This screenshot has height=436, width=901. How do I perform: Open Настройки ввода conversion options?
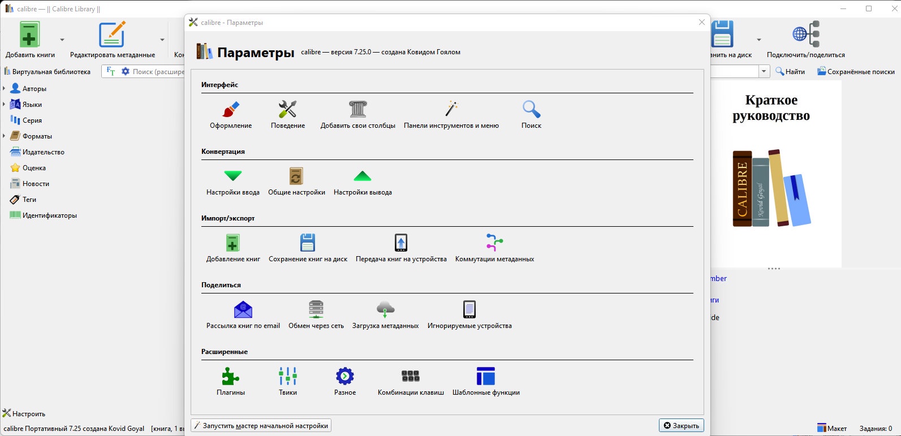(x=233, y=182)
